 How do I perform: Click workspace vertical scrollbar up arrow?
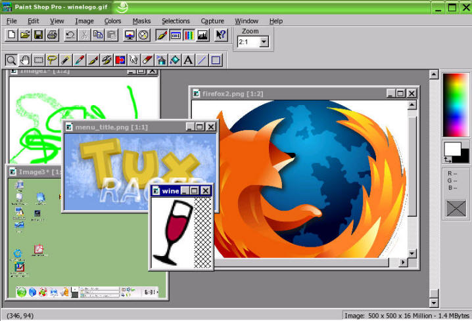click(433, 74)
